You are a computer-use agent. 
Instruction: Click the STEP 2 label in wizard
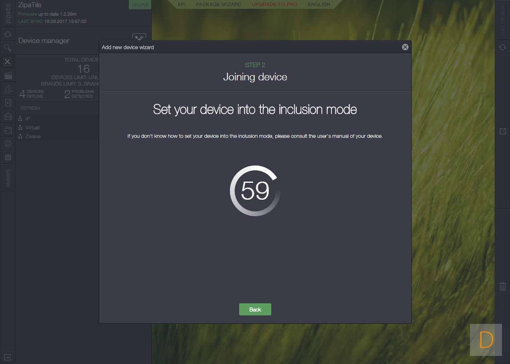pos(255,65)
